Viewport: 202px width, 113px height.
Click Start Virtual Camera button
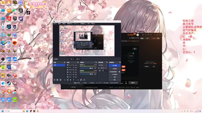tap(113, 72)
